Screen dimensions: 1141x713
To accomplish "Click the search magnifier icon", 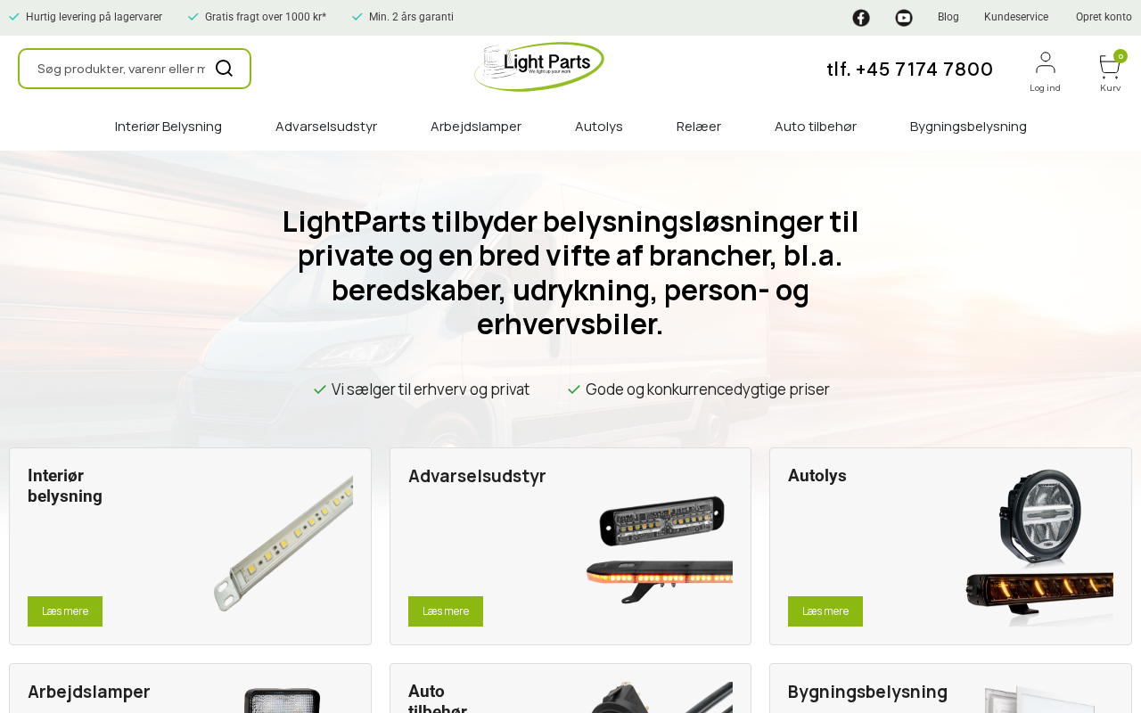I will pyautogui.click(x=224, y=69).
